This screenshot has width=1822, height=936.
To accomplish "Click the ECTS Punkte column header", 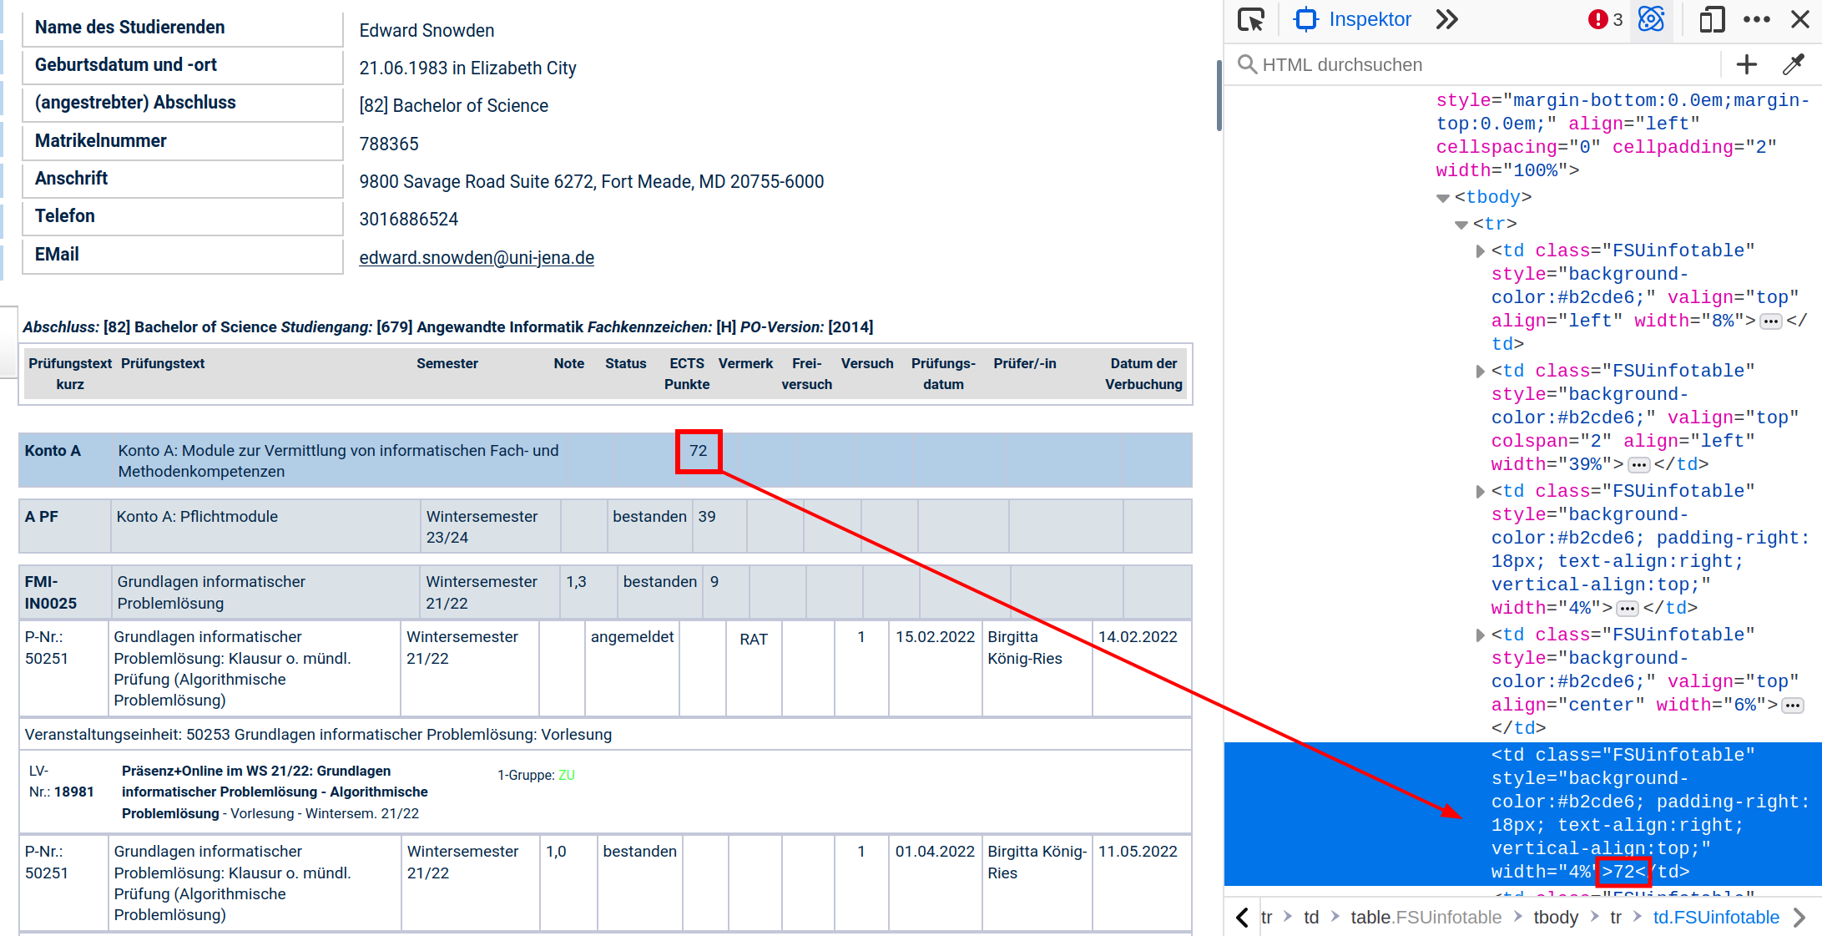I will (x=687, y=374).
